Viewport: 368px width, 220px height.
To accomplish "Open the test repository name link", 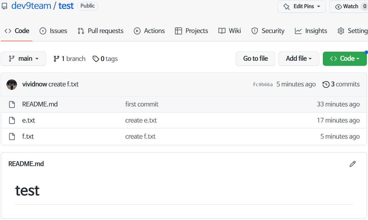I will click(66, 6).
